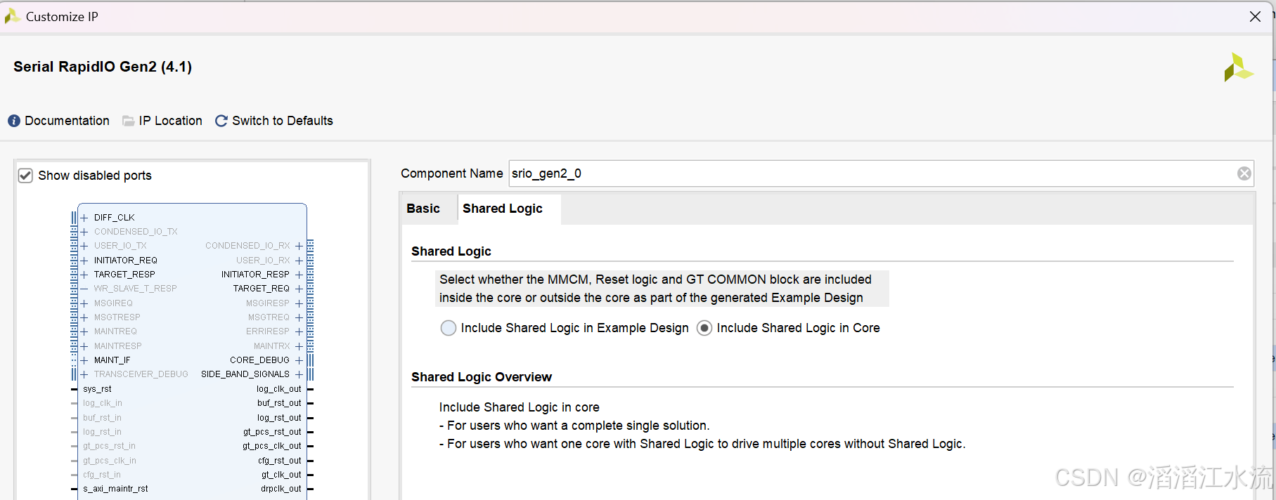Select the log_rst_in port

point(102,432)
